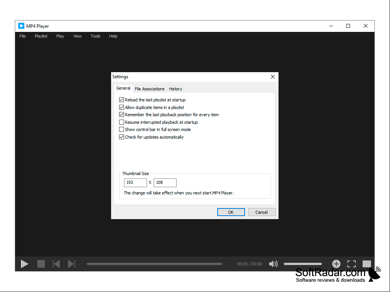Toggle Remember the last playback position checkbox

pyautogui.click(x=121, y=115)
